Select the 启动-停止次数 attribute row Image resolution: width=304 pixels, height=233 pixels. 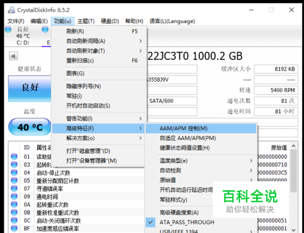pyautogui.click(x=77, y=173)
